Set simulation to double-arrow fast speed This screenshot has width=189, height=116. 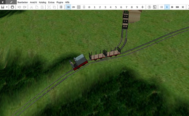(172, 7)
